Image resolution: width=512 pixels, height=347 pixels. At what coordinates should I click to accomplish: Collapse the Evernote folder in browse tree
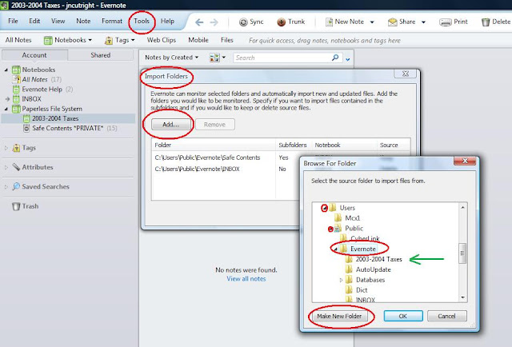point(336,249)
